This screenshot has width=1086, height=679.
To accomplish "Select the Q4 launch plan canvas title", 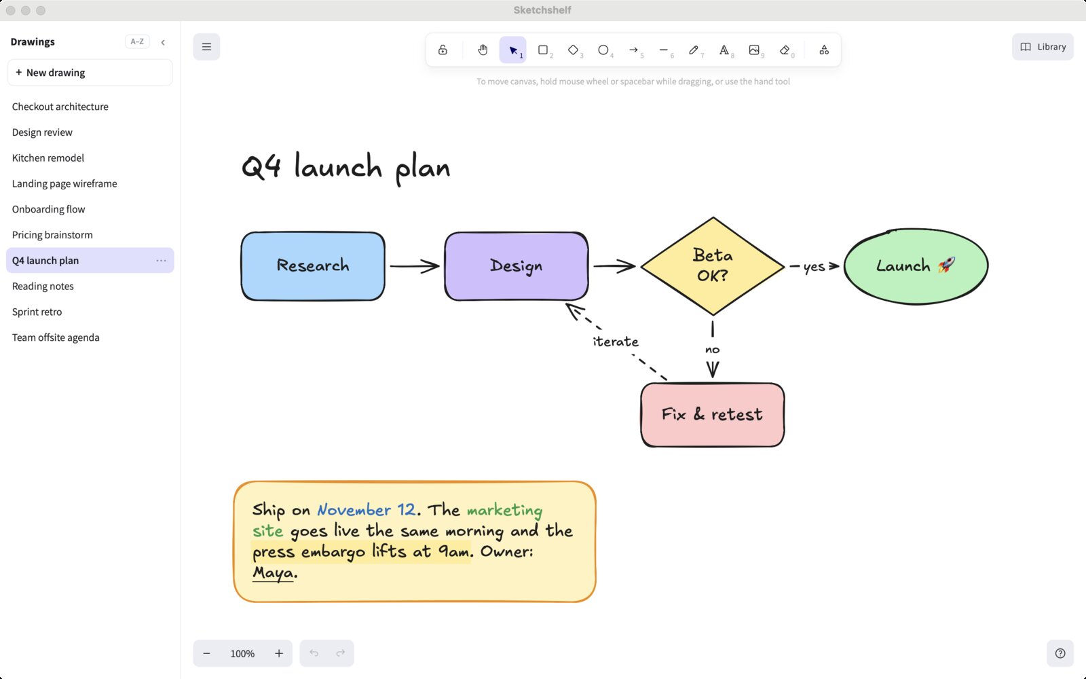I will pos(345,168).
